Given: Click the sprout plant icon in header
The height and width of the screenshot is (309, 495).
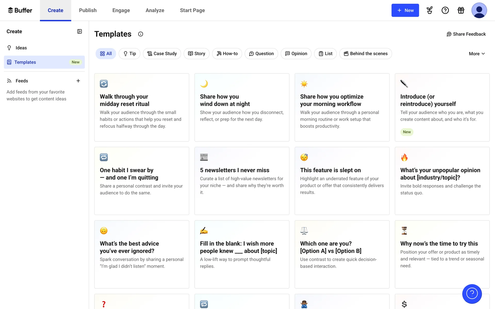Looking at the screenshot, I should point(430,10).
